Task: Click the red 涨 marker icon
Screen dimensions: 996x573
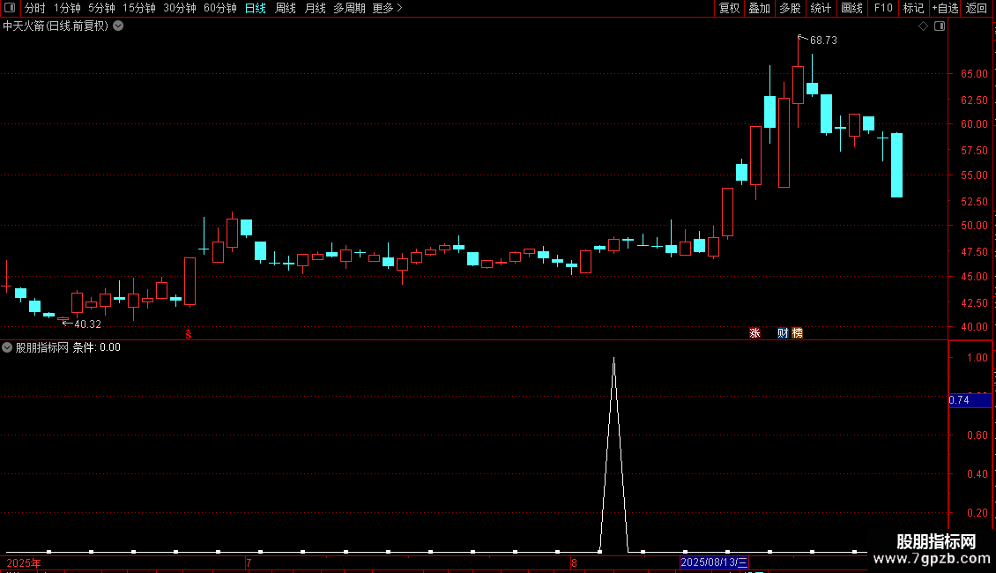Action: (754, 333)
